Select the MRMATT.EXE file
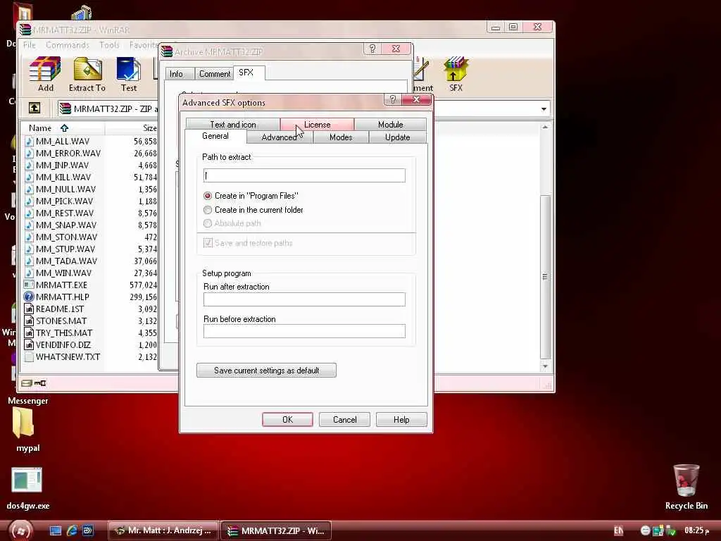The height and width of the screenshot is (541, 721). click(x=61, y=285)
